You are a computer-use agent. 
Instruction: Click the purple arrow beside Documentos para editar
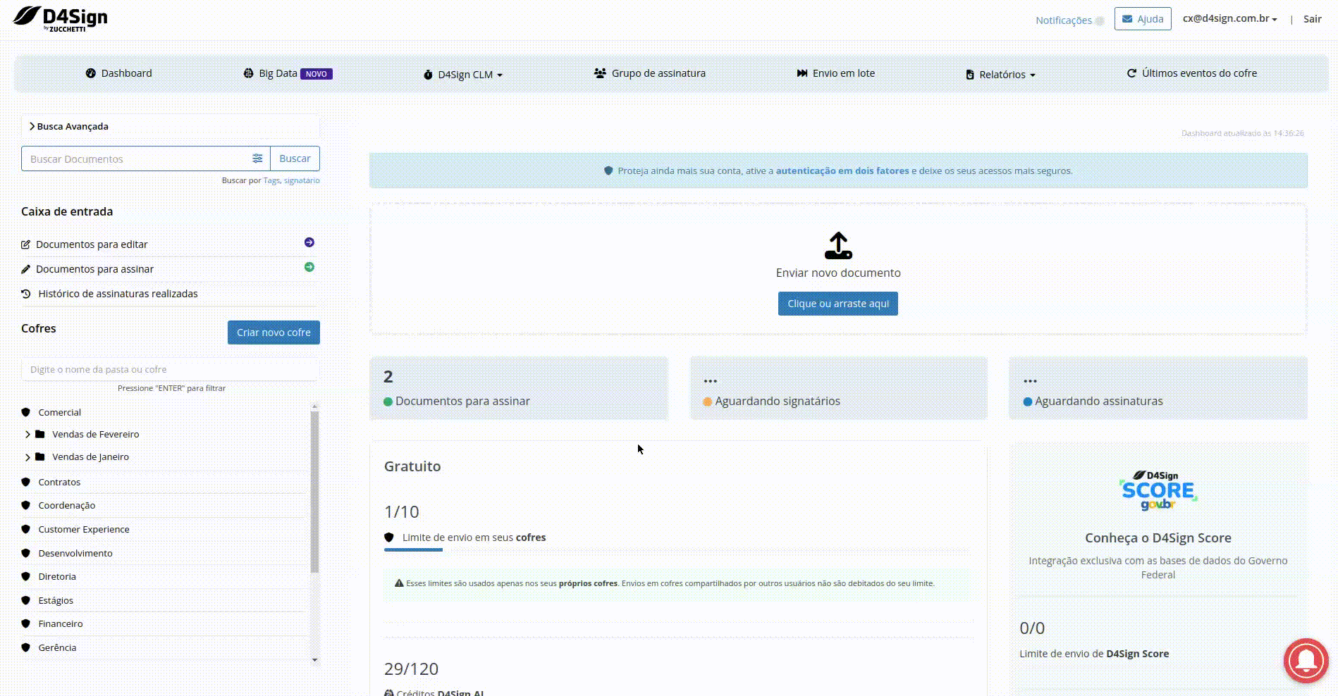[x=309, y=242]
